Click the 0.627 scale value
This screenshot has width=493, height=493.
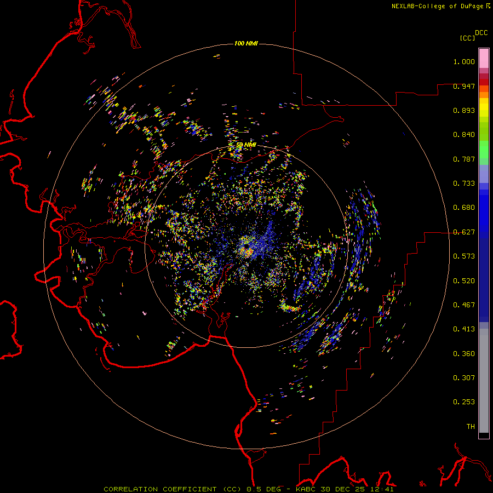click(x=464, y=232)
